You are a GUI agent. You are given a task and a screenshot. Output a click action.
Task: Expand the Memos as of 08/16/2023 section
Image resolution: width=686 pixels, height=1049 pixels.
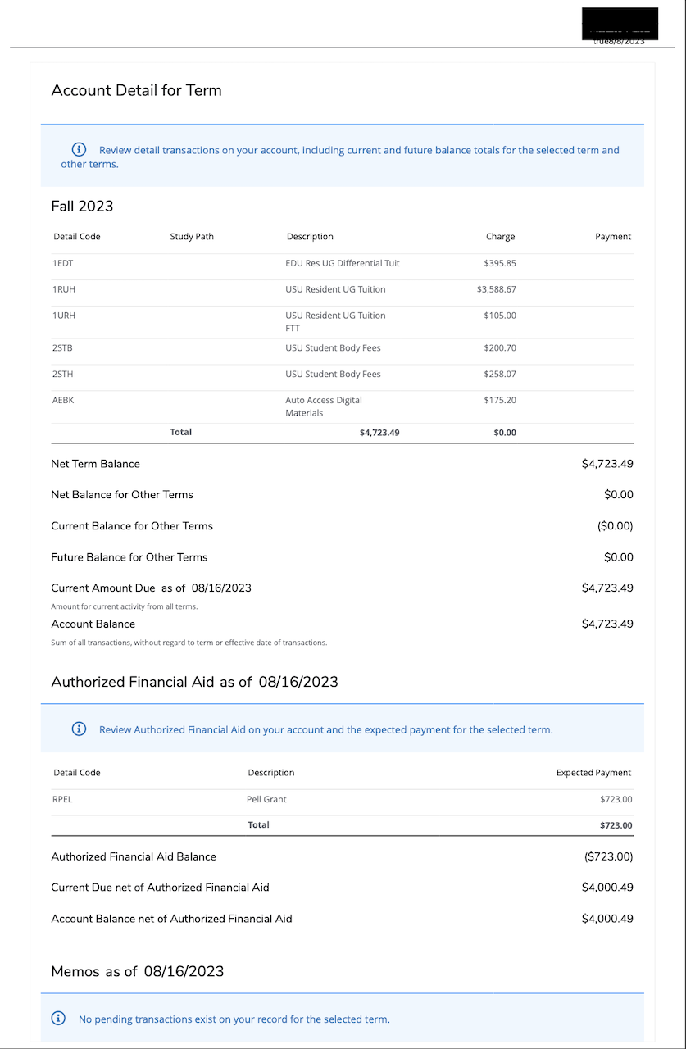pos(137,971)
